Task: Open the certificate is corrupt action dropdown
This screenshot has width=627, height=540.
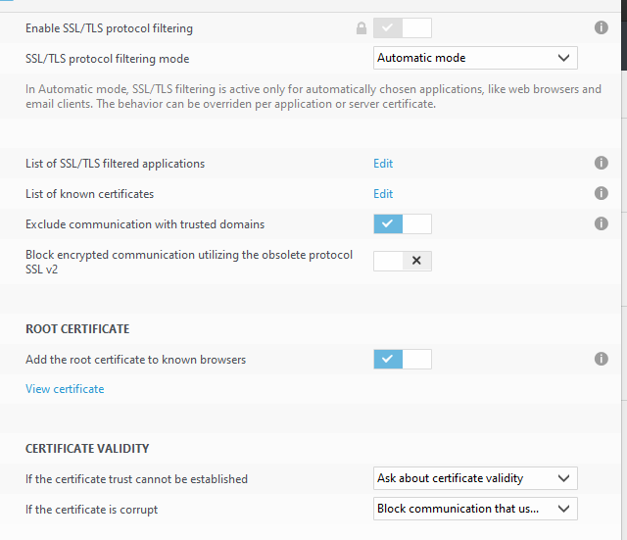Action: [475, 509]
